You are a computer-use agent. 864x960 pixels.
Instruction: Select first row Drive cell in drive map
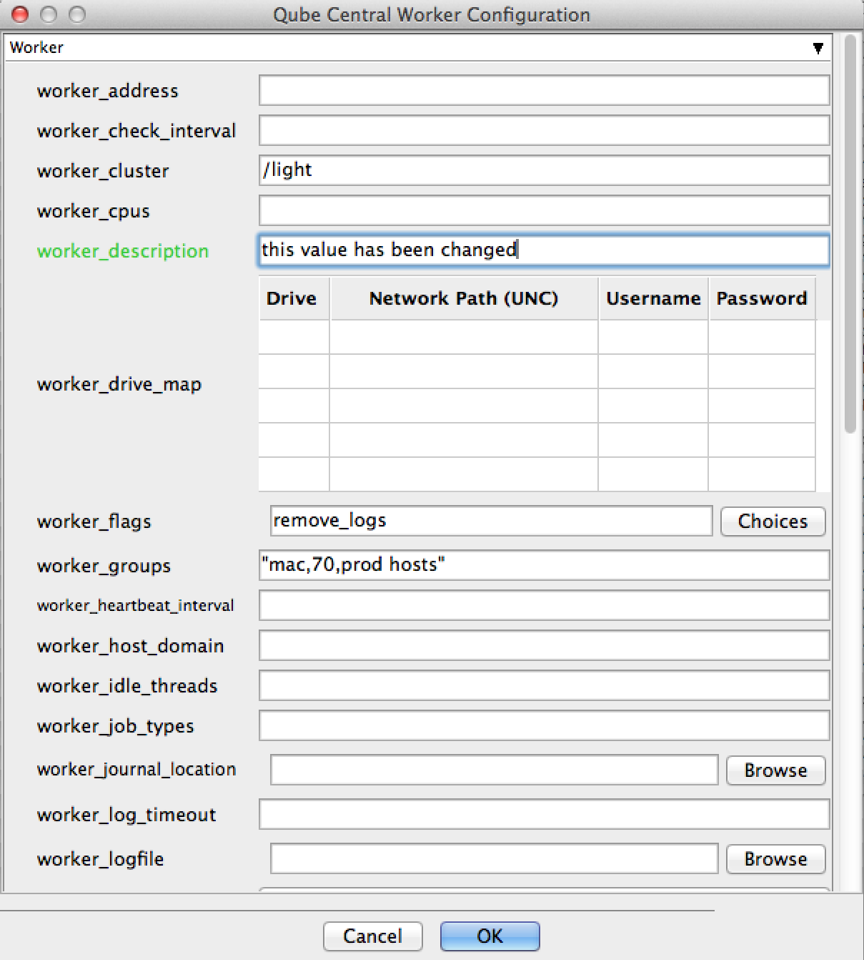(x=293, y=337)
